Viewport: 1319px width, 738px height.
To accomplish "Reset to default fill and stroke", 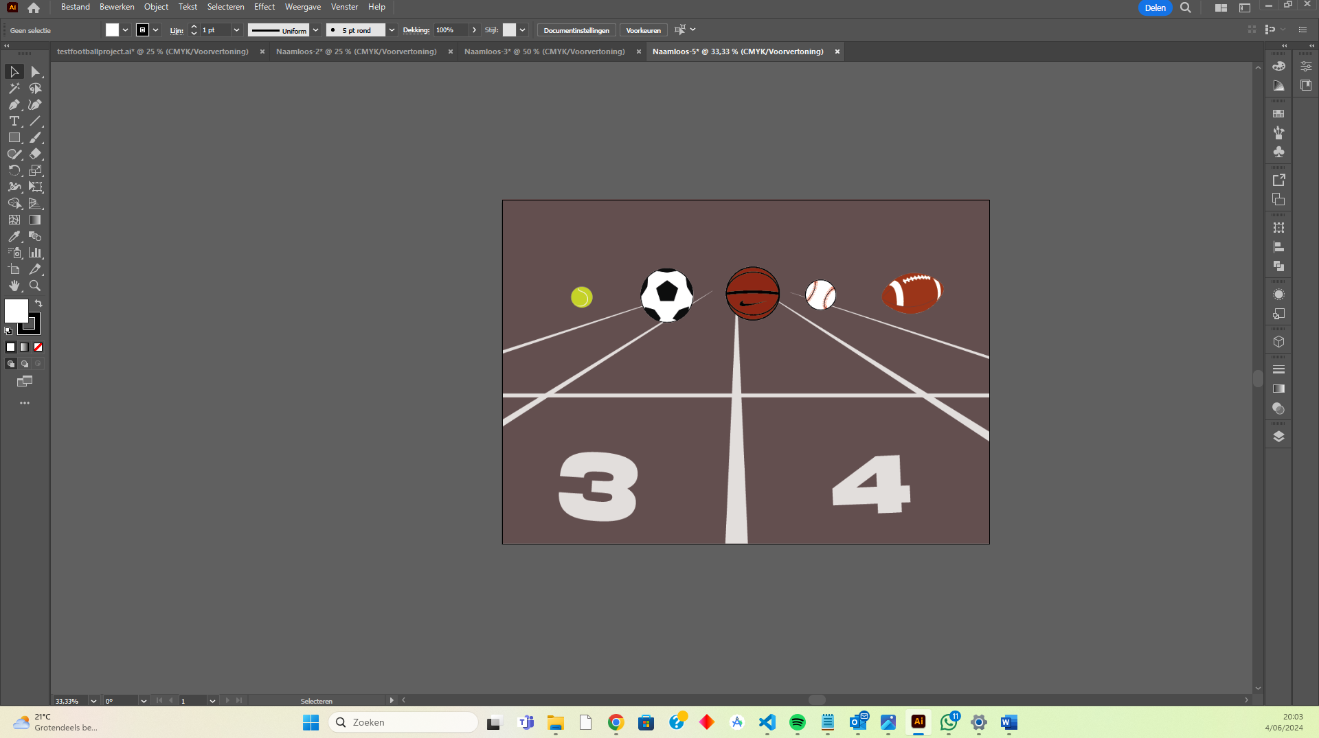I will 8,331.
